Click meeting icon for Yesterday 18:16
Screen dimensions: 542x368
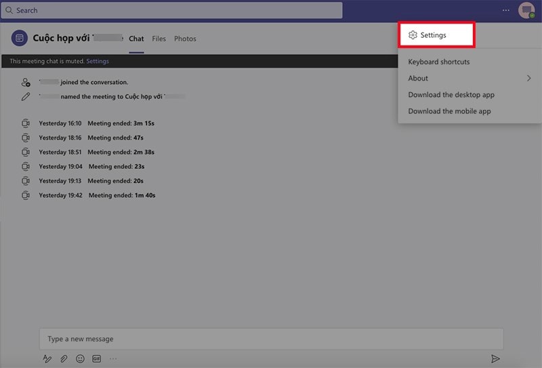(x=26, y=138)
